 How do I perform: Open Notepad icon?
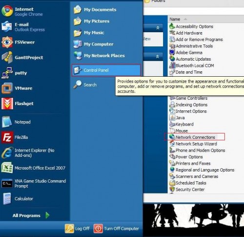(x=7, y=122)
